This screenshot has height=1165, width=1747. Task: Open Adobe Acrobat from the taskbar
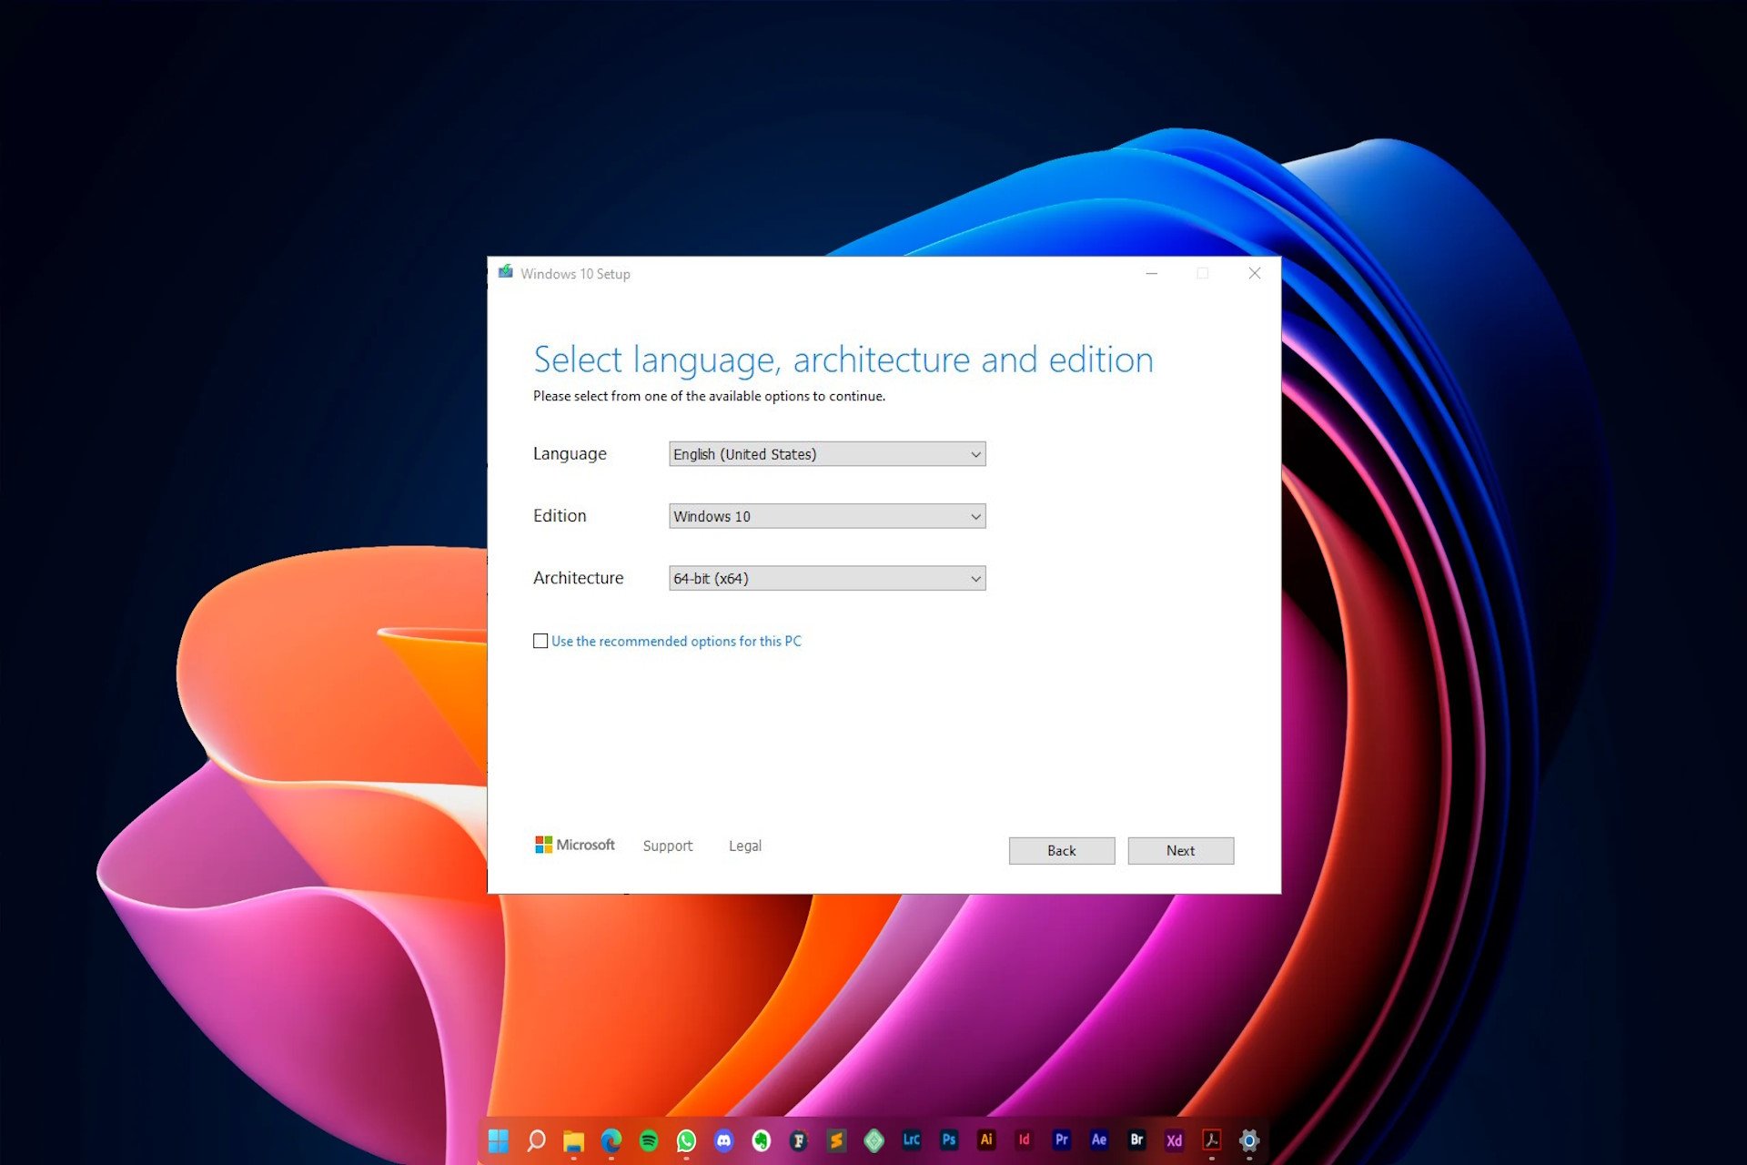click(1212, 1140)
